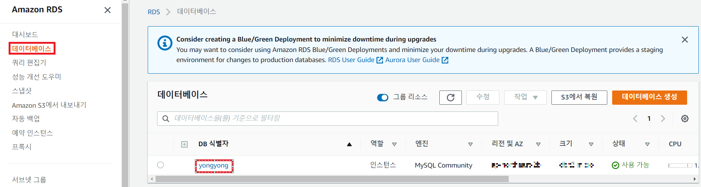The image size is (701, 187).
Task: Open 쿼리 편집기 in the sidebar
Action: tap(29, 62)
